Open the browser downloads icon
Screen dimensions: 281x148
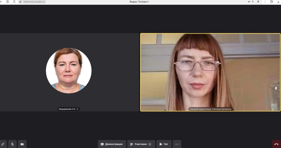point(278,2)
